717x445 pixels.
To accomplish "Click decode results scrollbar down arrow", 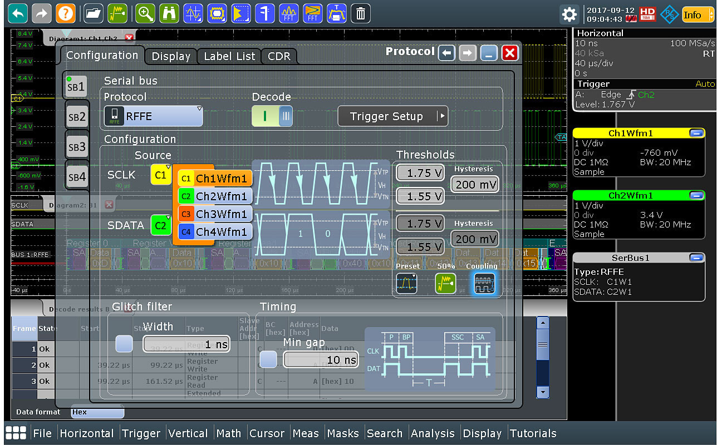I will click(x=543, y=393).
